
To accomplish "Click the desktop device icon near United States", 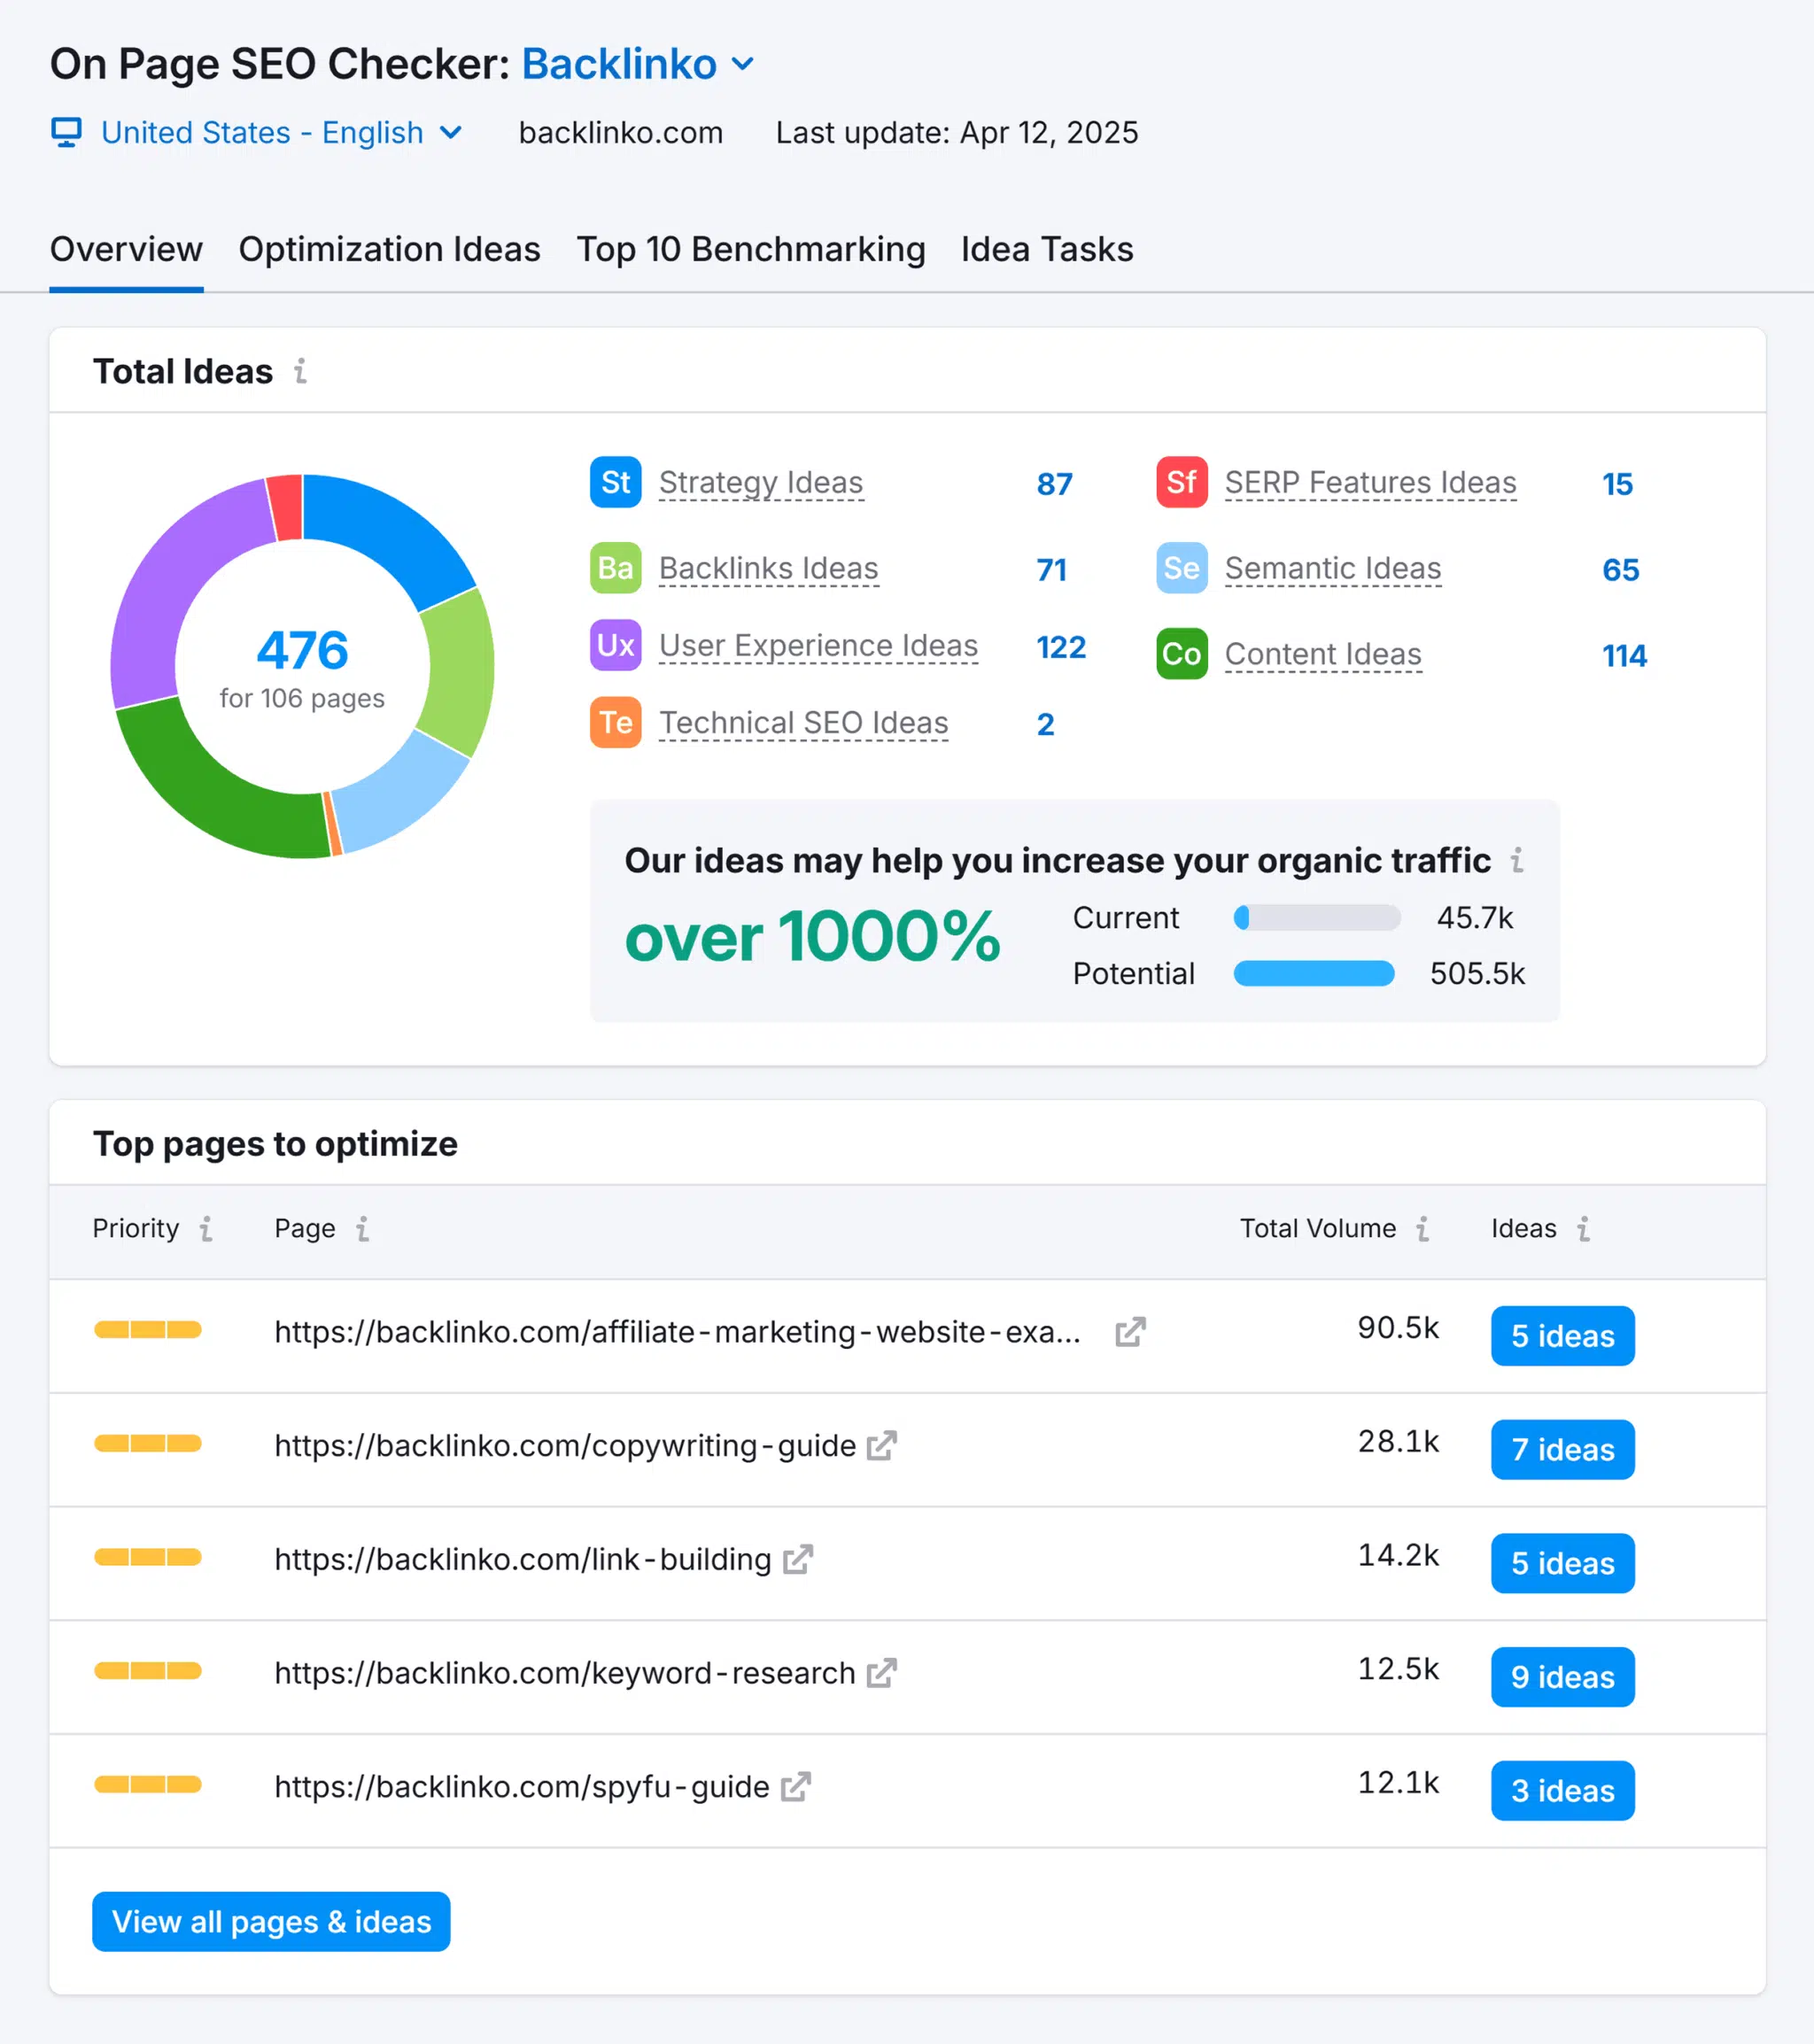I will coord(67,132).
